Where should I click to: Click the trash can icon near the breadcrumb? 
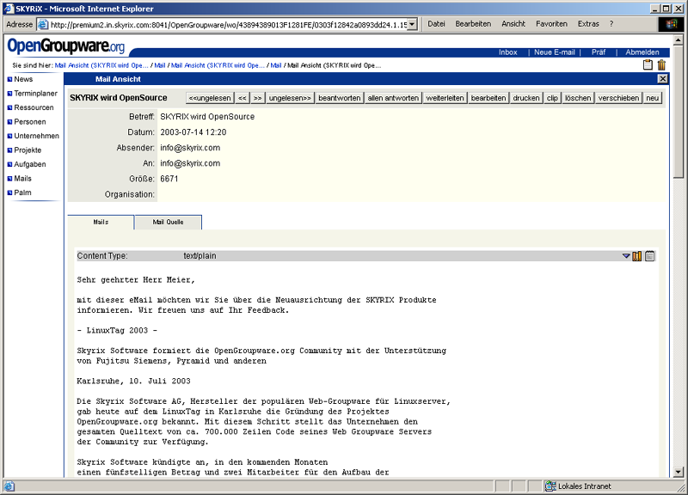(x=661, y=65)
